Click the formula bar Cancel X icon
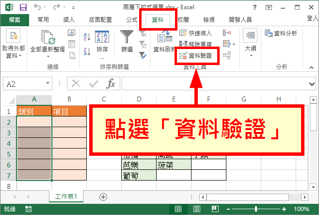 [76, 83]
